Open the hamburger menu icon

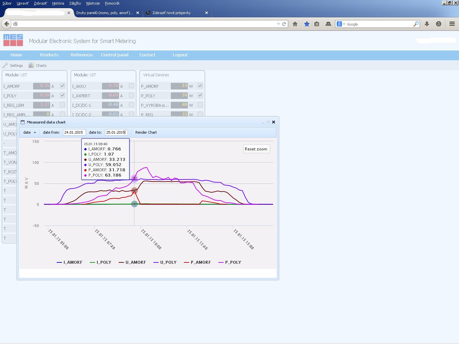click(x=452, y=24)
